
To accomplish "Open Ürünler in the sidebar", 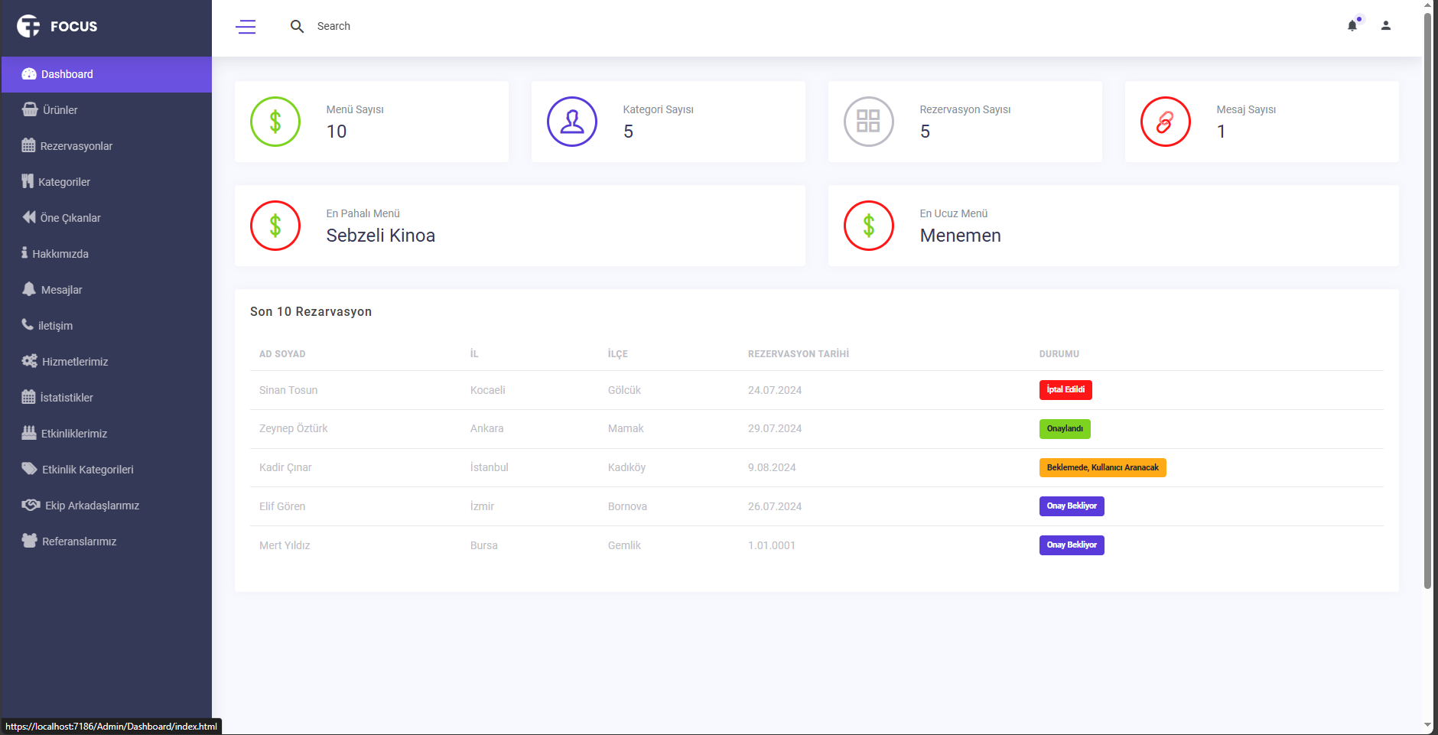I will pyautogui.click(x=60, y=110).
